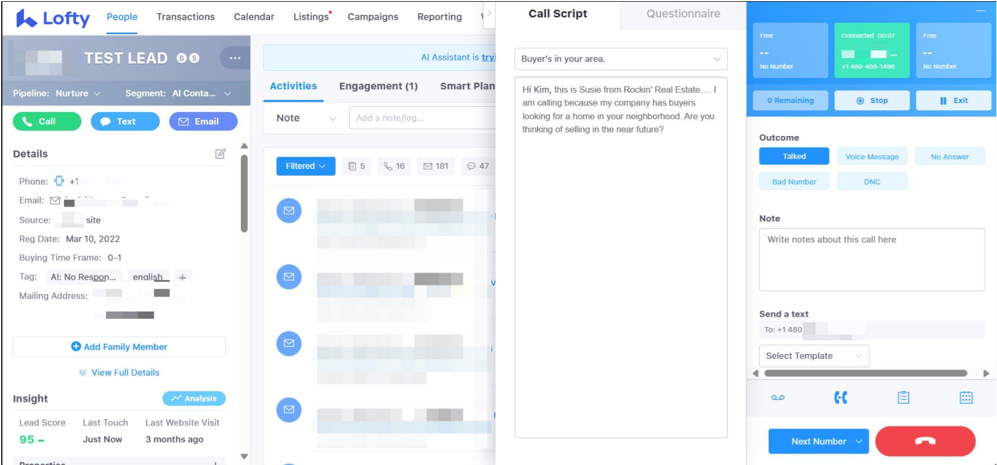997x465 pixels.
Task: Open third email activity icon
Action: tap(289, 343)
